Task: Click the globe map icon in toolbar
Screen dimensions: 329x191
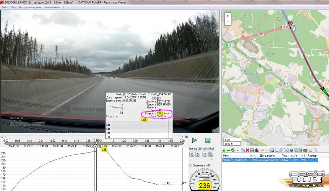Action: click(x=291, y=150)
